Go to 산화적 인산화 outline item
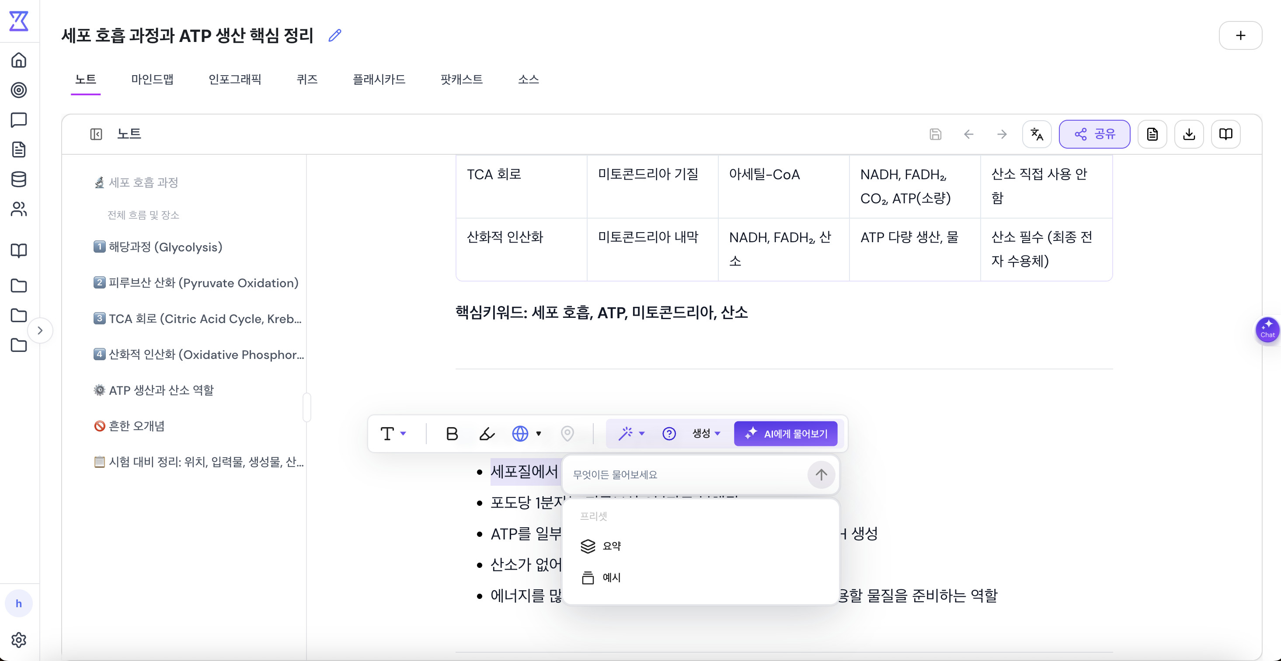 coord(198,354)
